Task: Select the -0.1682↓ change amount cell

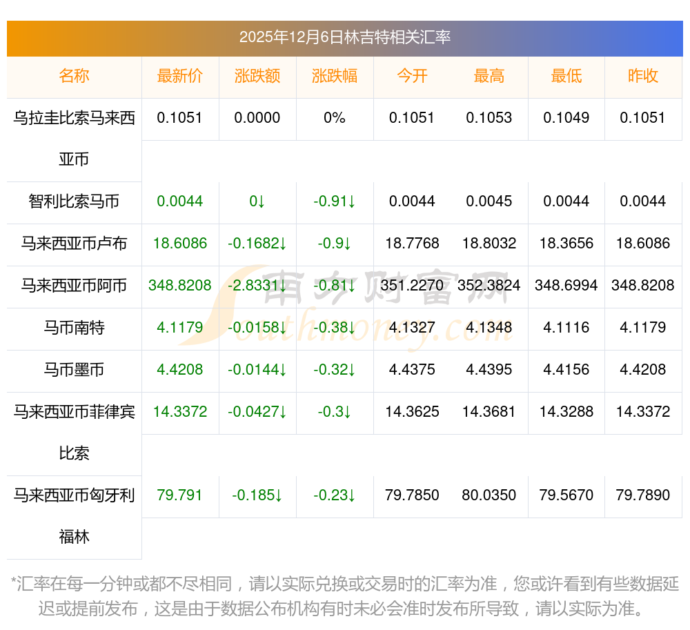Action: [x=257, y=244]
